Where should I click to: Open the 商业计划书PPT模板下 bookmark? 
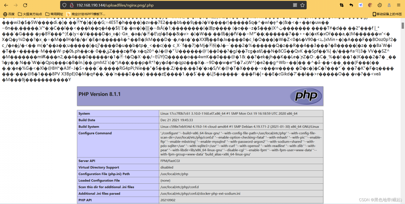point(86,14)
